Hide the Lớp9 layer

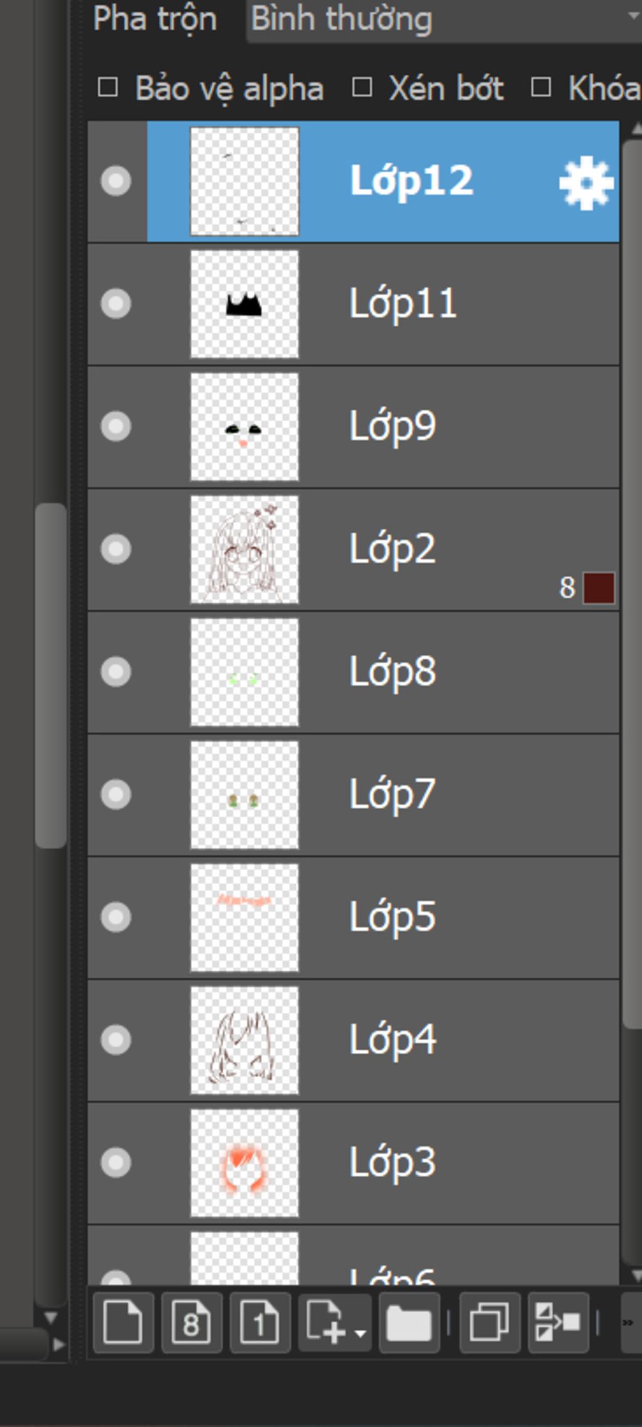(x=116, y=427)
